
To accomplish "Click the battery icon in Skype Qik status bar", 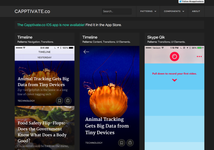I will tap(199, 48).
